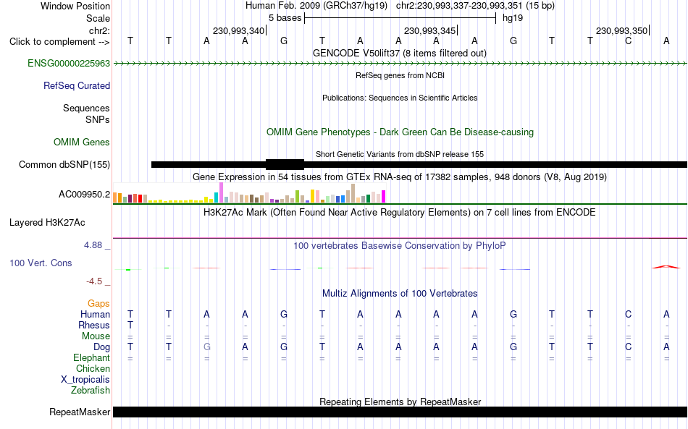
Task: Open the RepeatMasker track label
Action: (x=80, y=412)
